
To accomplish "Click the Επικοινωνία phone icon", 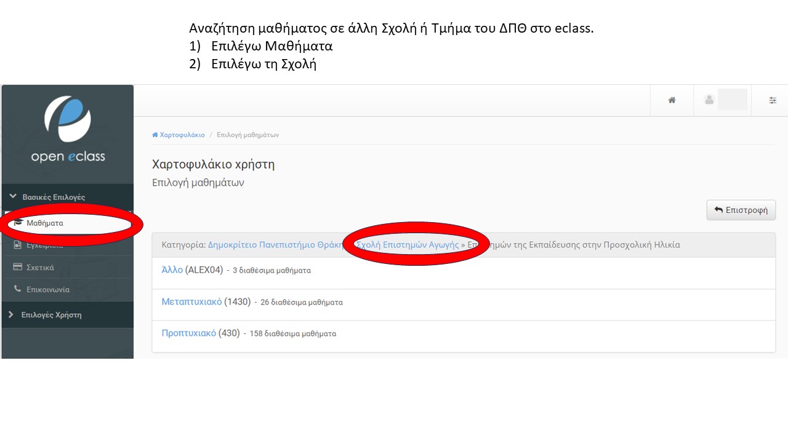I will tap(18, 289).
